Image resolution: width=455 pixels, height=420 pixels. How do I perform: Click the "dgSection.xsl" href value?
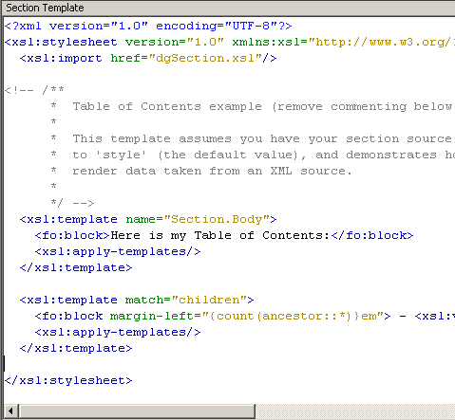(205, 58)
